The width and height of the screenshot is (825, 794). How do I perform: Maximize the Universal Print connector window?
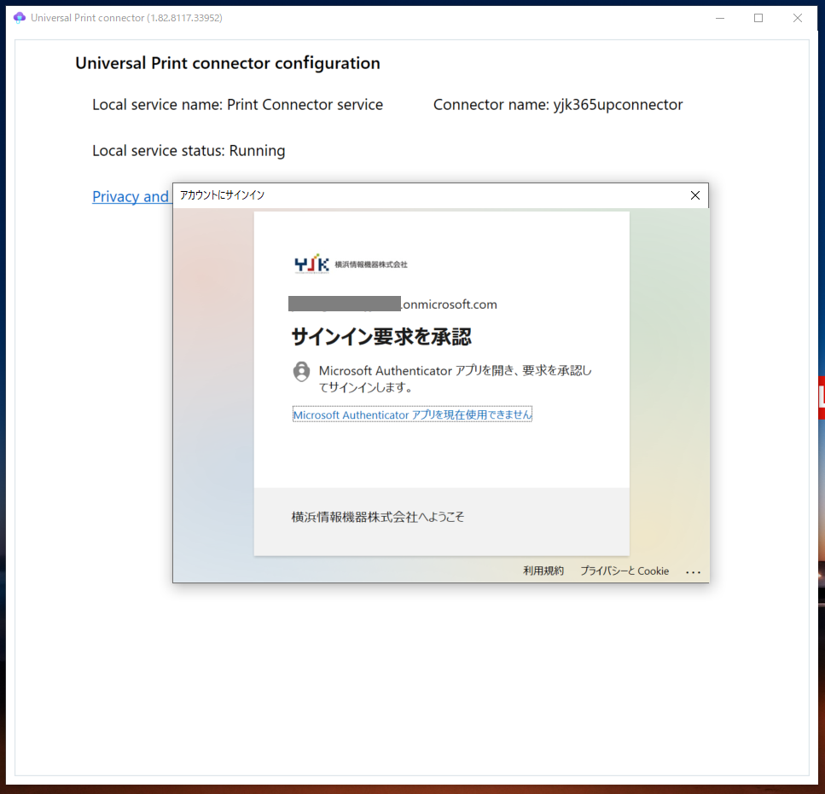[758, 18]
